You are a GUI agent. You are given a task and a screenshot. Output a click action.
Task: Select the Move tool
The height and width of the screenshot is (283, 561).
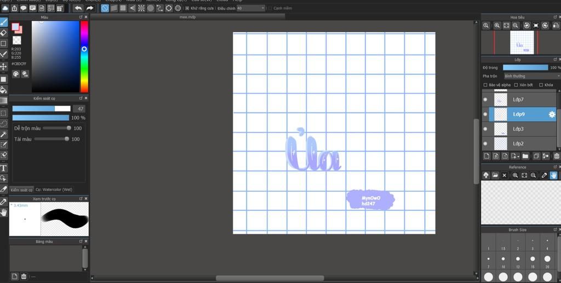(x=4, y=66)
